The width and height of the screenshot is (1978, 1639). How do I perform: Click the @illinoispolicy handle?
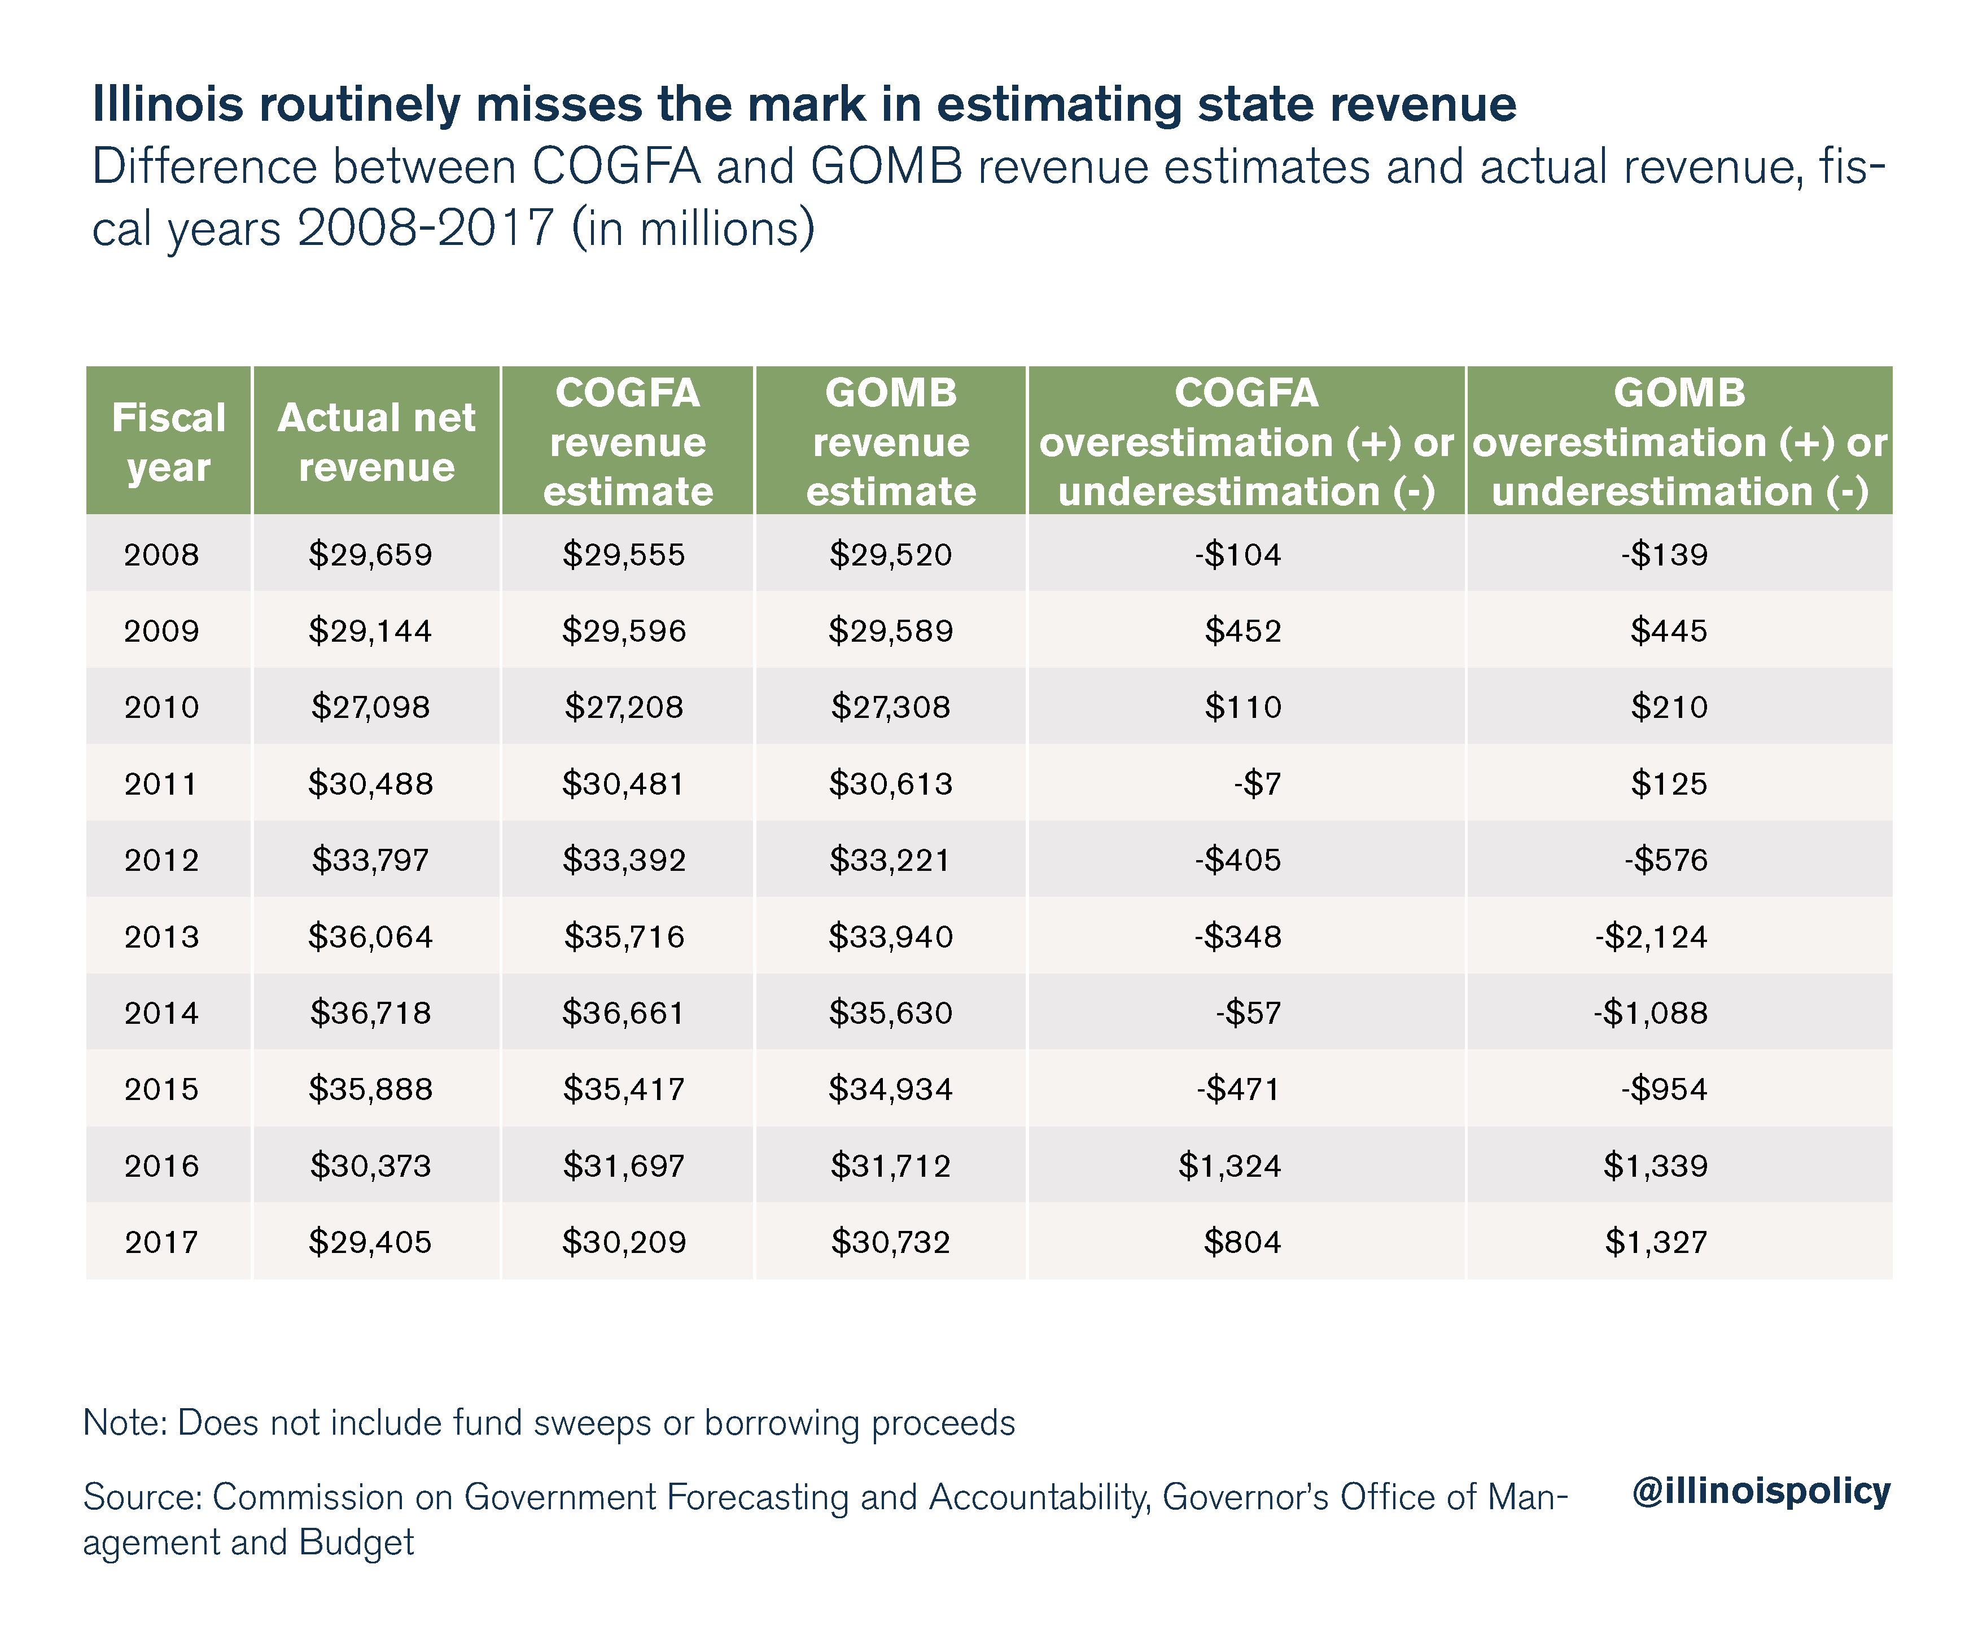pos(1761,1491)
